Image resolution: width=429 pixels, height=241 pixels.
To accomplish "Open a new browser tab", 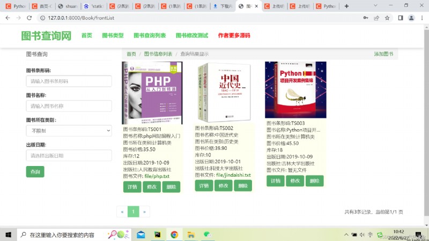I will click(x=346, y=6).
